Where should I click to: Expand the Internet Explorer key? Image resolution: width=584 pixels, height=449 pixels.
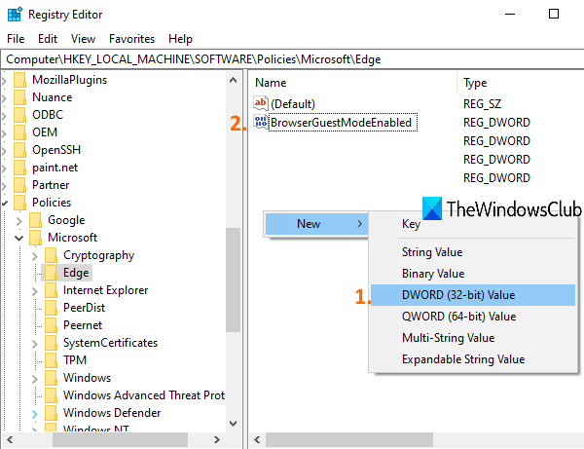[35, 291]
